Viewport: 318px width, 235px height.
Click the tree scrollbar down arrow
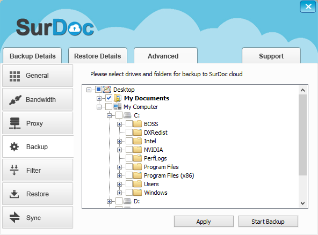pyautogui.click(x=302, y=203)
